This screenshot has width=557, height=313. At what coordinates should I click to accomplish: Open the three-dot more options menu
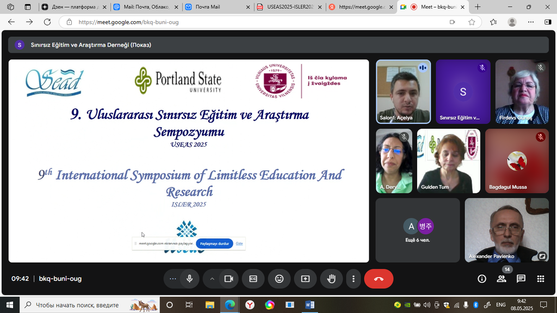(x=354, y=279)
